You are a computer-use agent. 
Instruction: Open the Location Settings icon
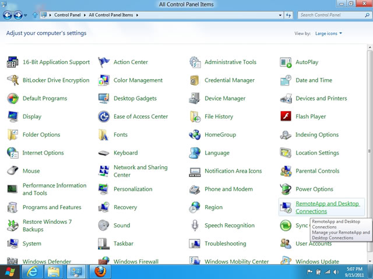[x=286, y=153]
